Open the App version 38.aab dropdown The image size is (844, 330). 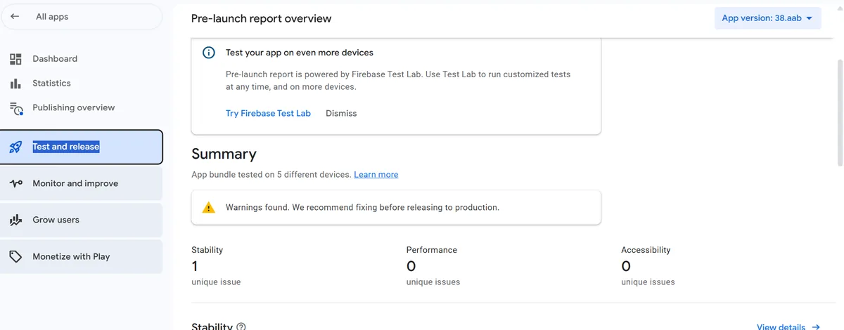tap(767, 18)
